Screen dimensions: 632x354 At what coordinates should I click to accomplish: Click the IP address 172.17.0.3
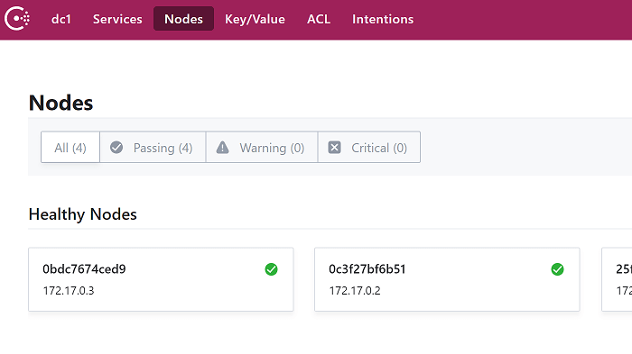click(69, 290)
